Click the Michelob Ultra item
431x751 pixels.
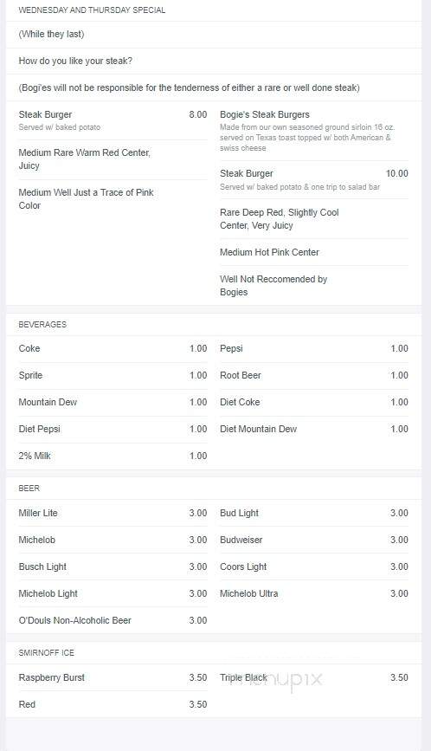(314, 593)
